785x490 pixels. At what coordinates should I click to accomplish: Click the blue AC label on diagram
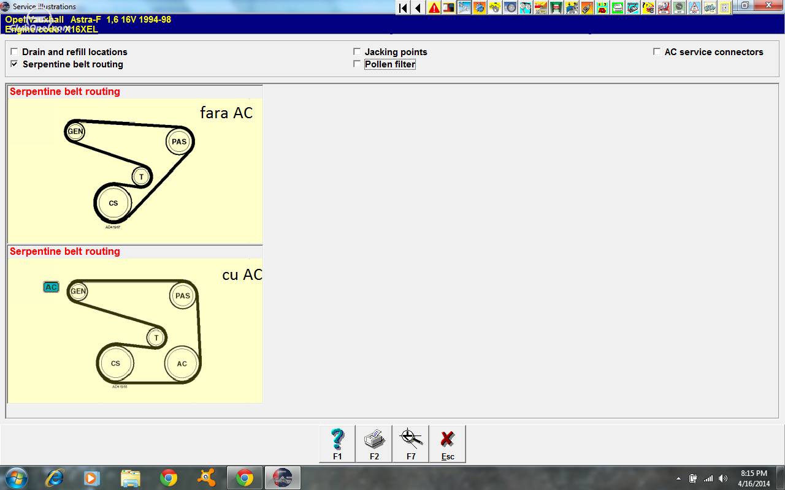tap(51, 287)
